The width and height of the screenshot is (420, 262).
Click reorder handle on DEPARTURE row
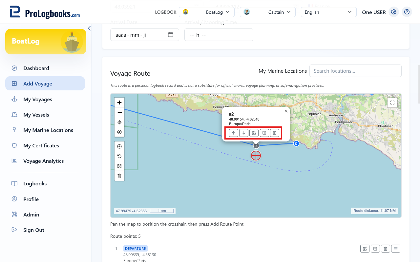396,249
